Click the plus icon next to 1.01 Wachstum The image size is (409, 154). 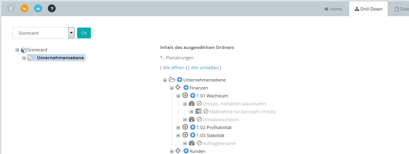click(x=193, y=96)
